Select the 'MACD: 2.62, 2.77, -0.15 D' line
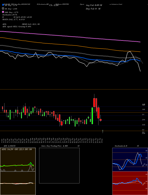148x195 pixels. click(13, 19)
